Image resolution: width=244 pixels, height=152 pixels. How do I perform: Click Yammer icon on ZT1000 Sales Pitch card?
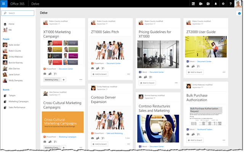(x=103, y=68)
